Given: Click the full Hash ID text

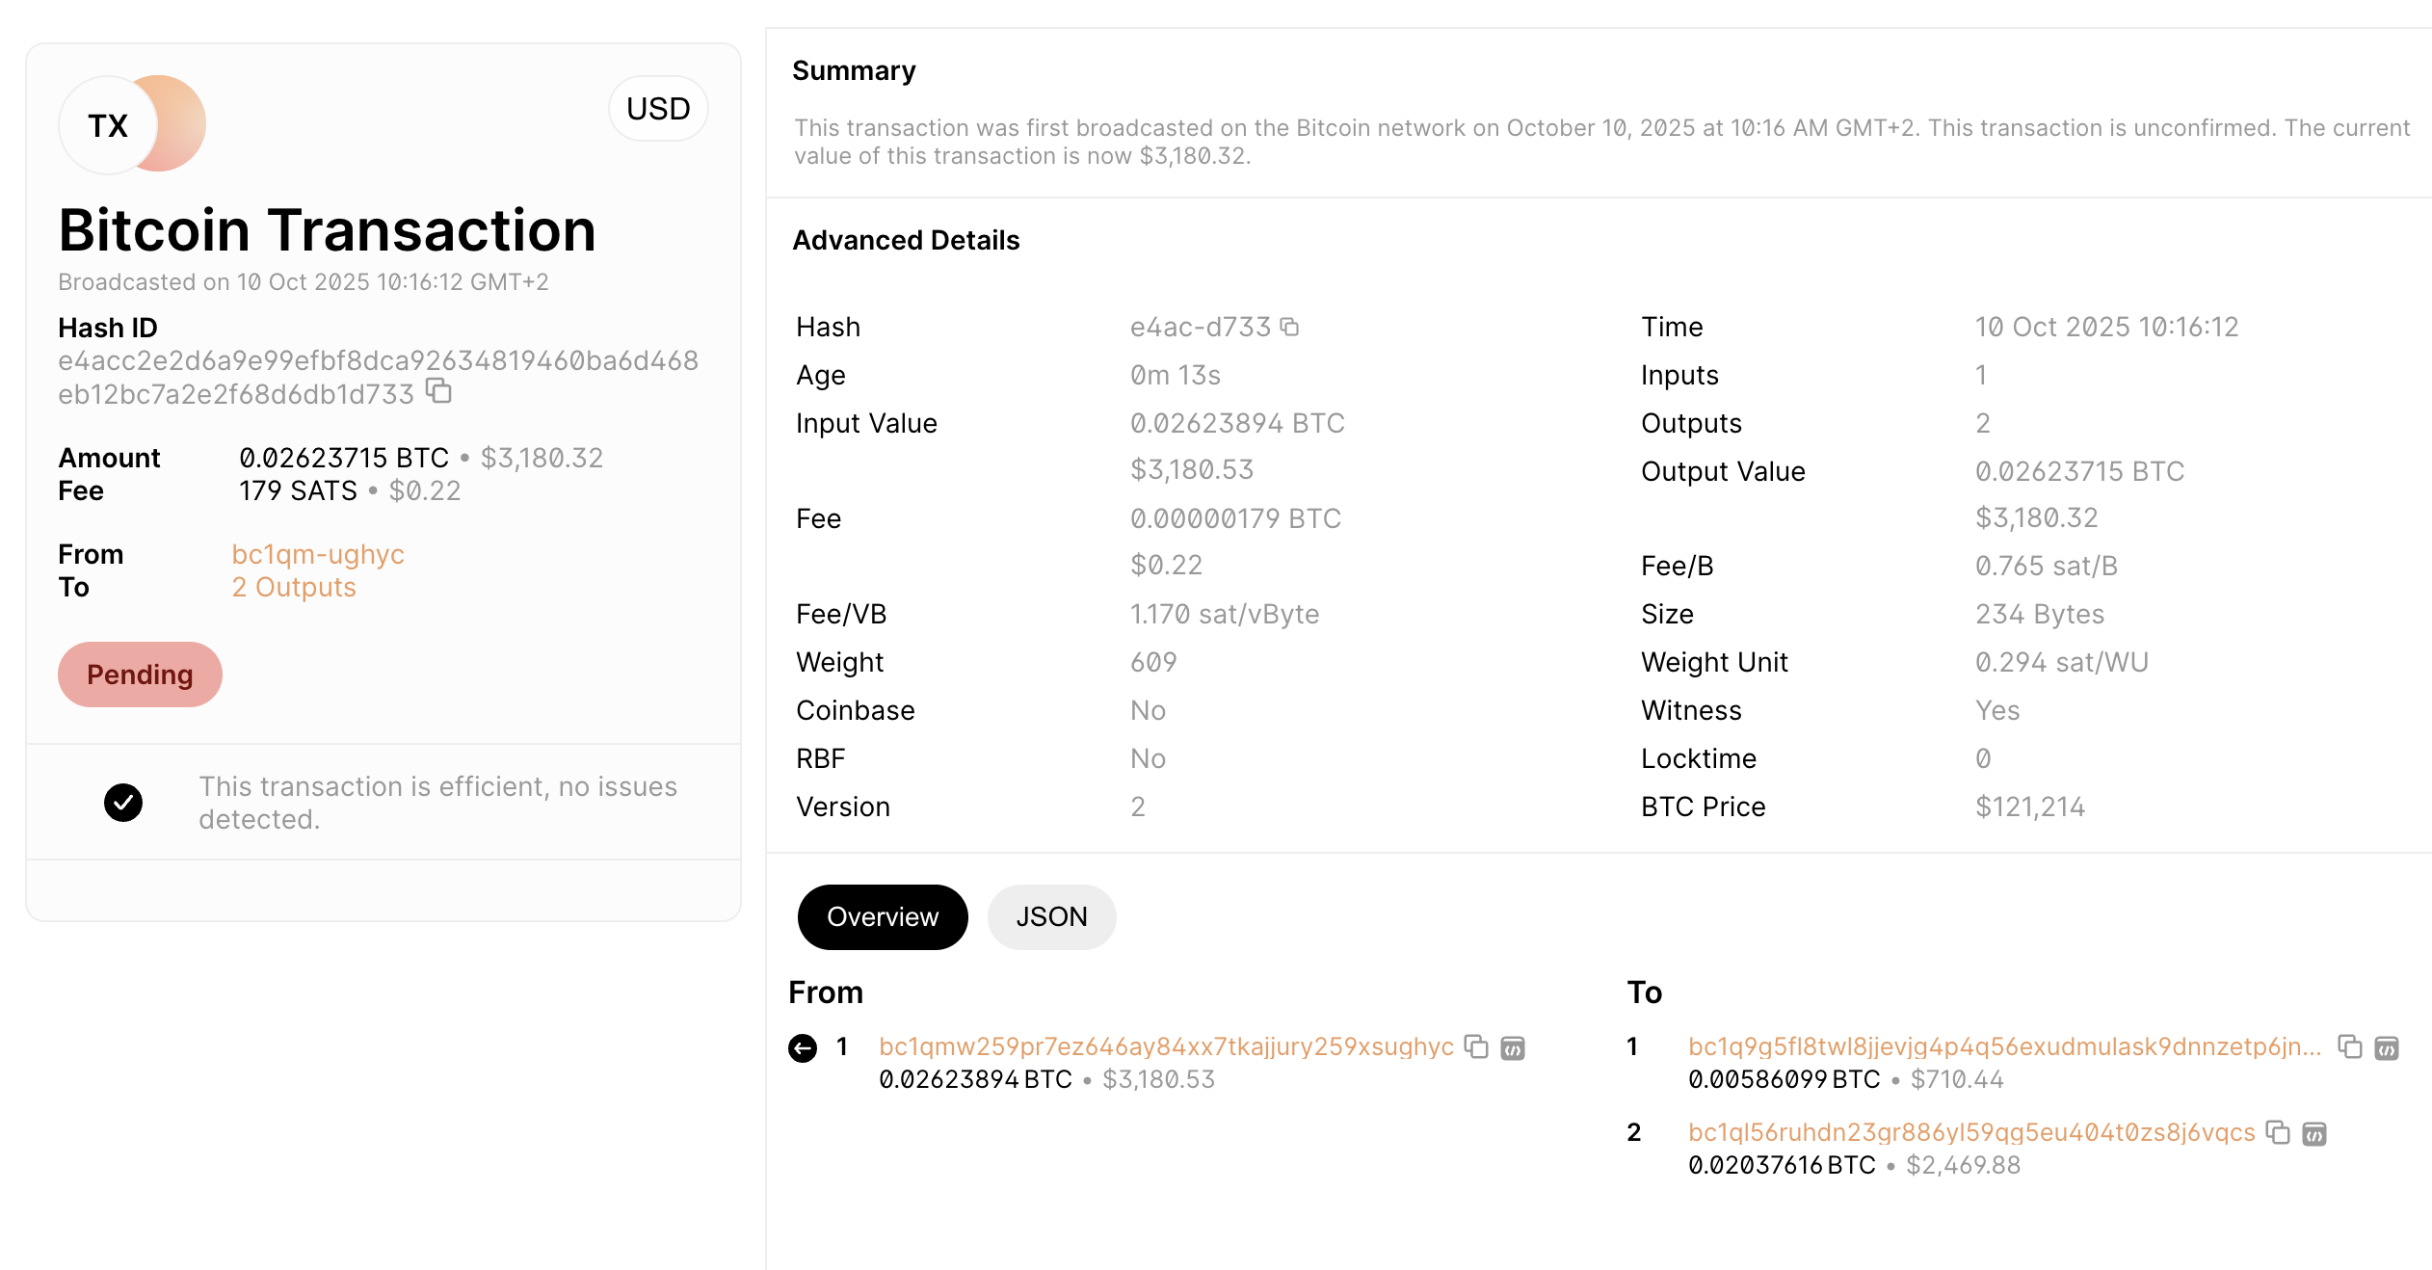Looking at the screenshot, I should [378, 377].
